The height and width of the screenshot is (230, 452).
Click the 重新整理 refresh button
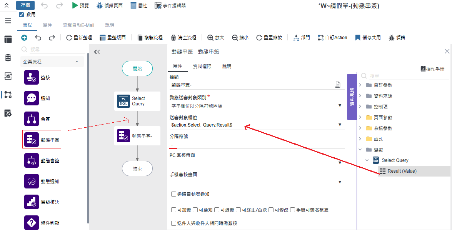[79, 38]
